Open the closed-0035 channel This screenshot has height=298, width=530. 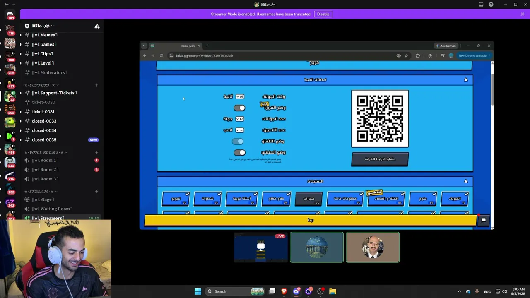61,140
